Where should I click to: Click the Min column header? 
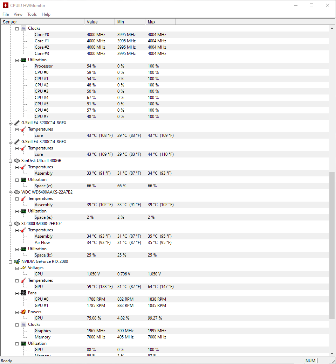(x=130, y=22)
